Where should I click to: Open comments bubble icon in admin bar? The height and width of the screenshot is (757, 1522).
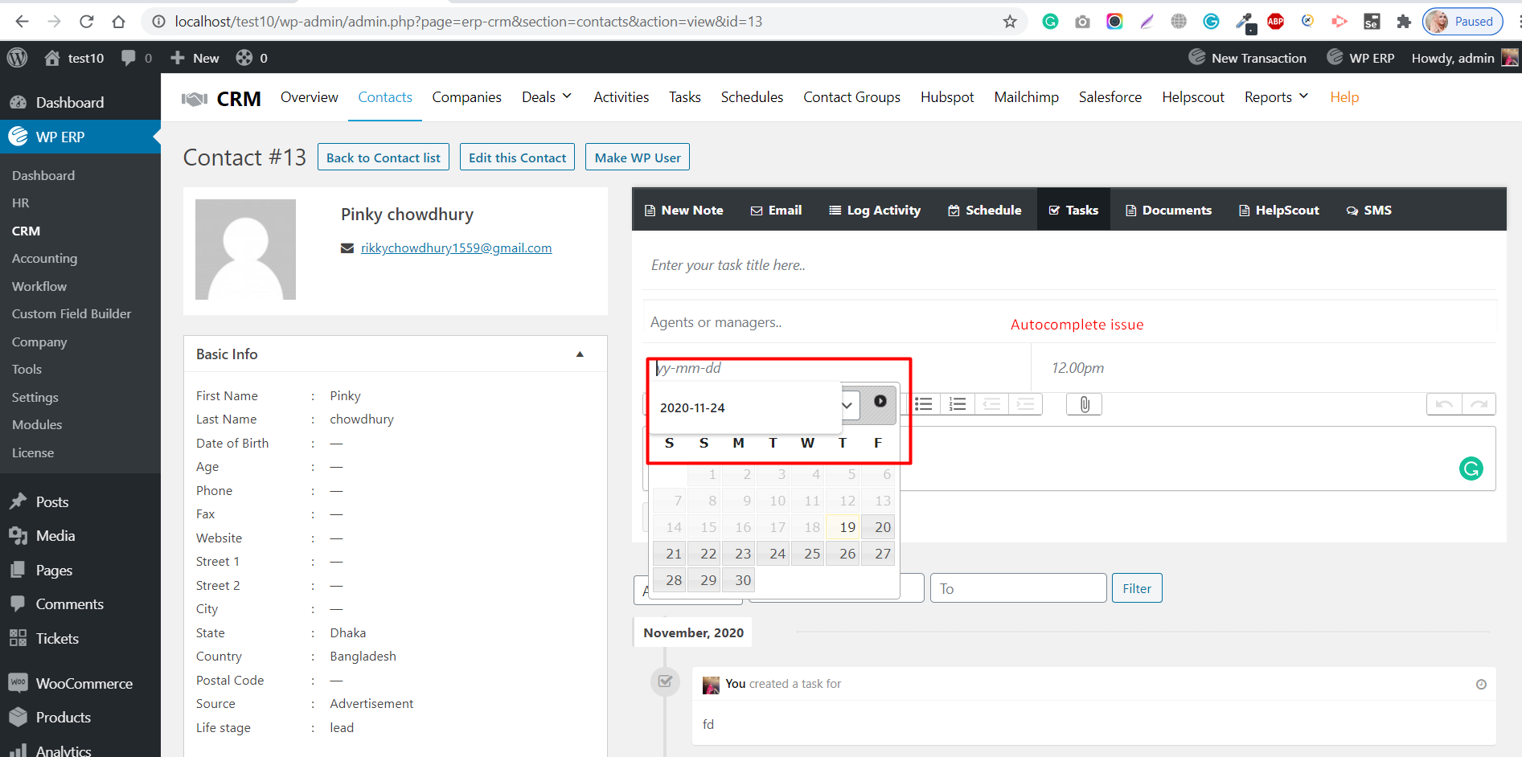[128, 58]
